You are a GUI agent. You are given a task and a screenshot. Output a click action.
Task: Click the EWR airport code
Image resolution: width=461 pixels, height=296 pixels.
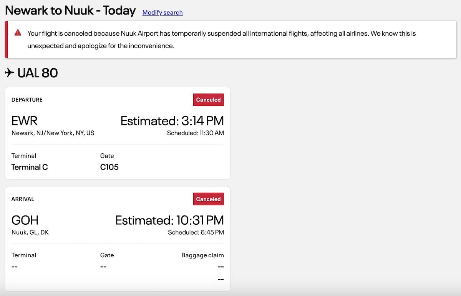pos(25,121)
